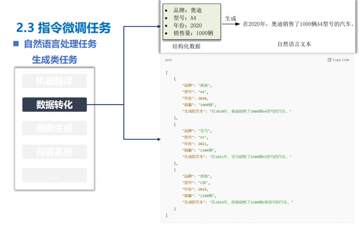Click the caption "自然语言文本"
This screenshot has width=364, height=227.
coord(294,44)
